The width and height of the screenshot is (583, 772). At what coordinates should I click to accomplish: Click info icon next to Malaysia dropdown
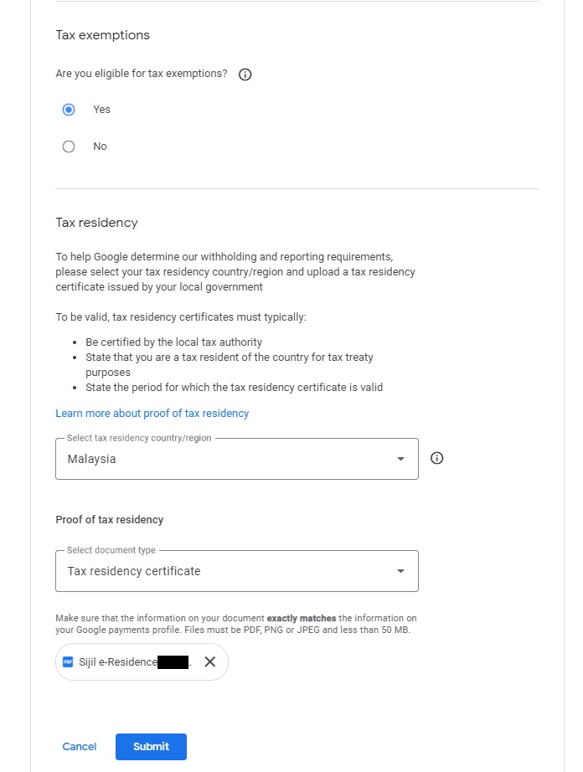click(436, 458)
